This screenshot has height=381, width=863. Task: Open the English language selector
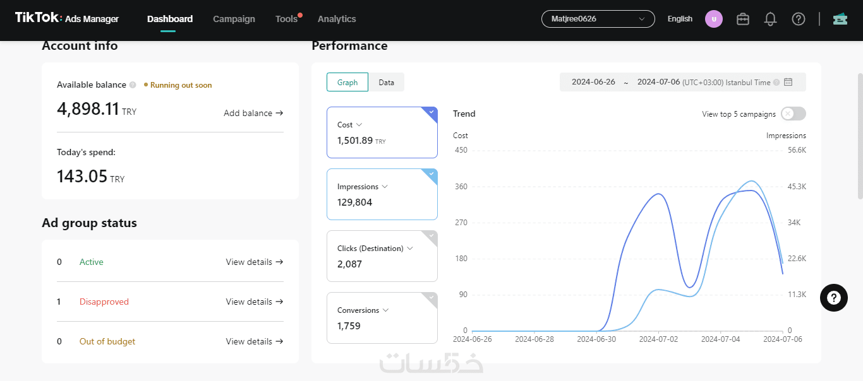pyautogui.click(x=680, y=19)
